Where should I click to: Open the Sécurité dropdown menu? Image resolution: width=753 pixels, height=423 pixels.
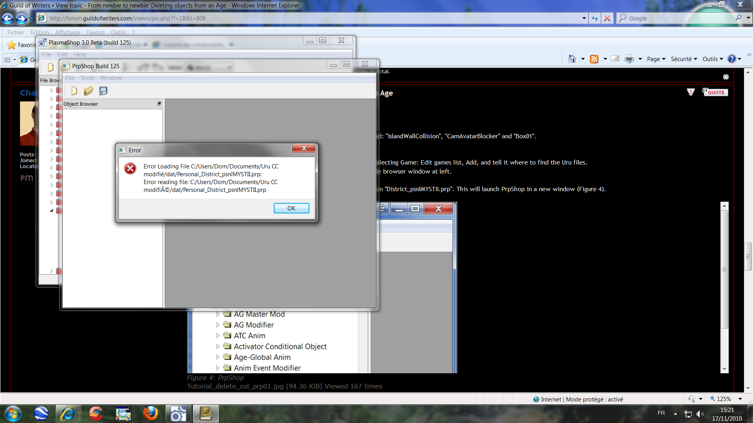(x=684, y=59)
